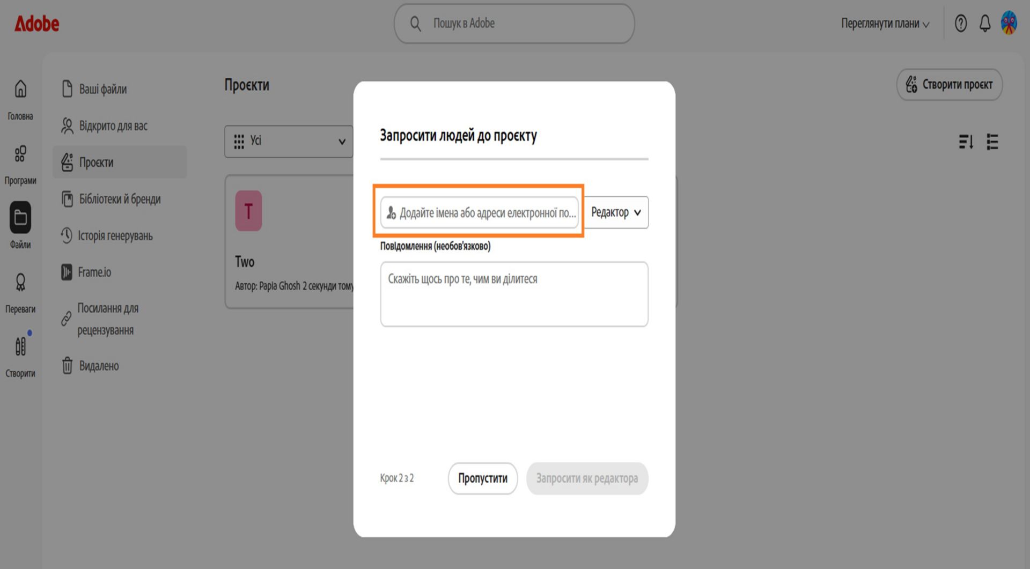
Task: Open the Усі filter dropdown
Action: (289, 142)
